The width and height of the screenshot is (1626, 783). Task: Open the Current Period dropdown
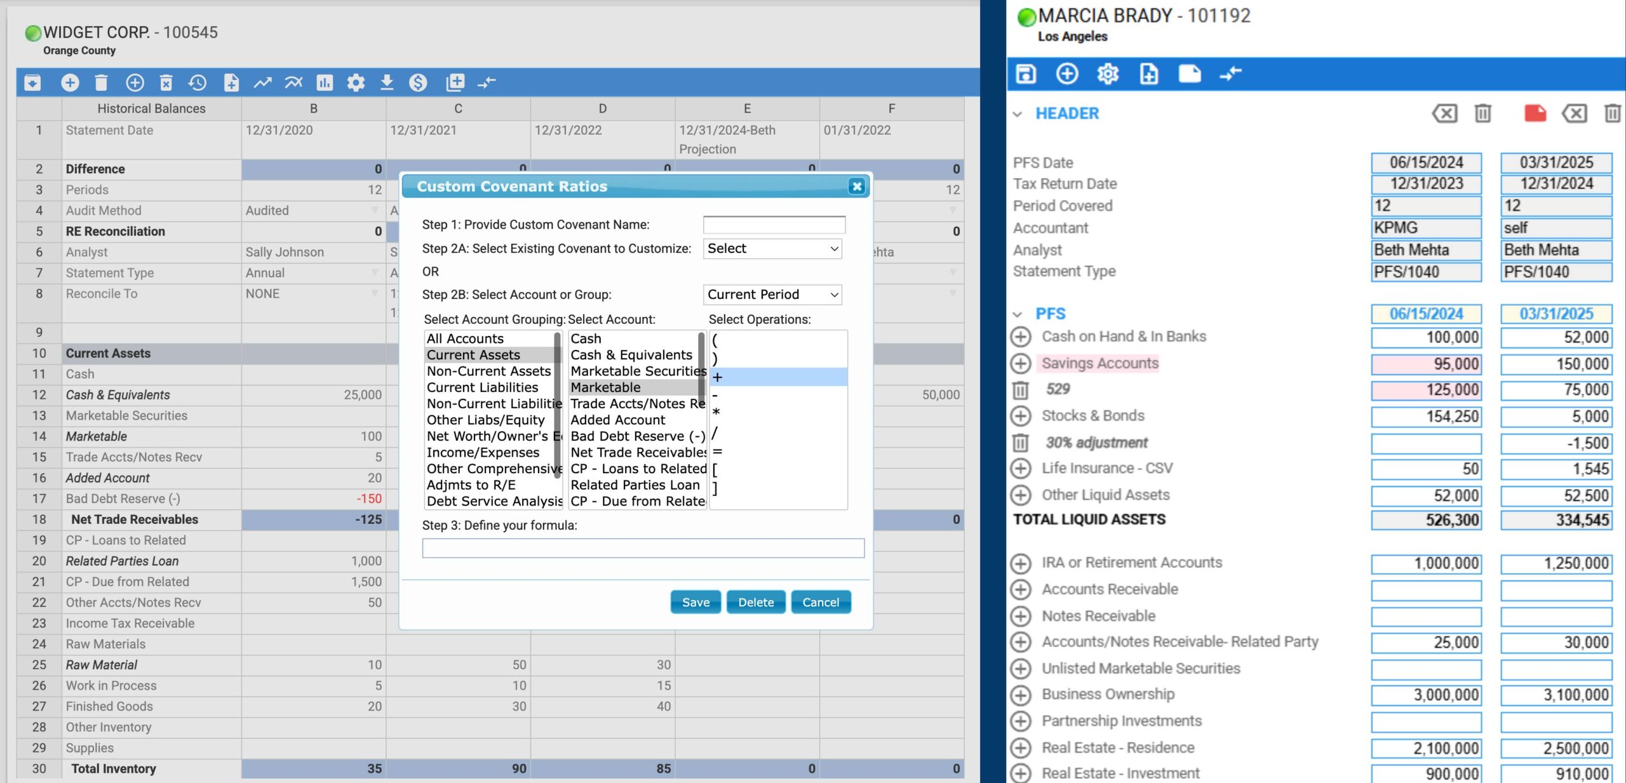coord(772,295)
